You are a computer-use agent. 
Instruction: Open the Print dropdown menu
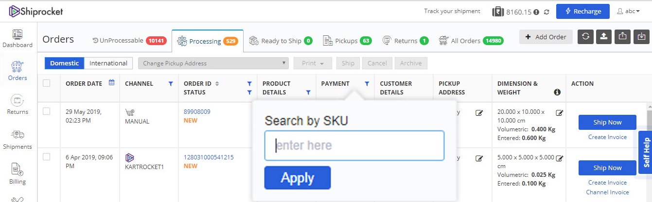coord(313,63)
